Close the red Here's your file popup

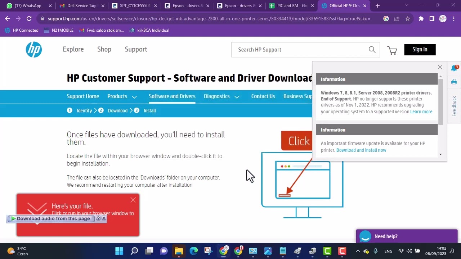(133, 200)
